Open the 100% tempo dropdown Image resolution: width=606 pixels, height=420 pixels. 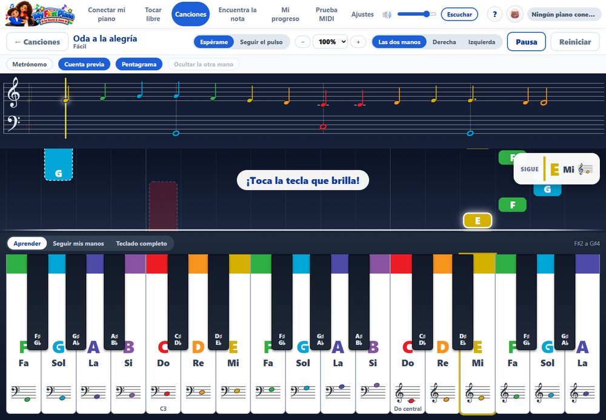point(330,42)
